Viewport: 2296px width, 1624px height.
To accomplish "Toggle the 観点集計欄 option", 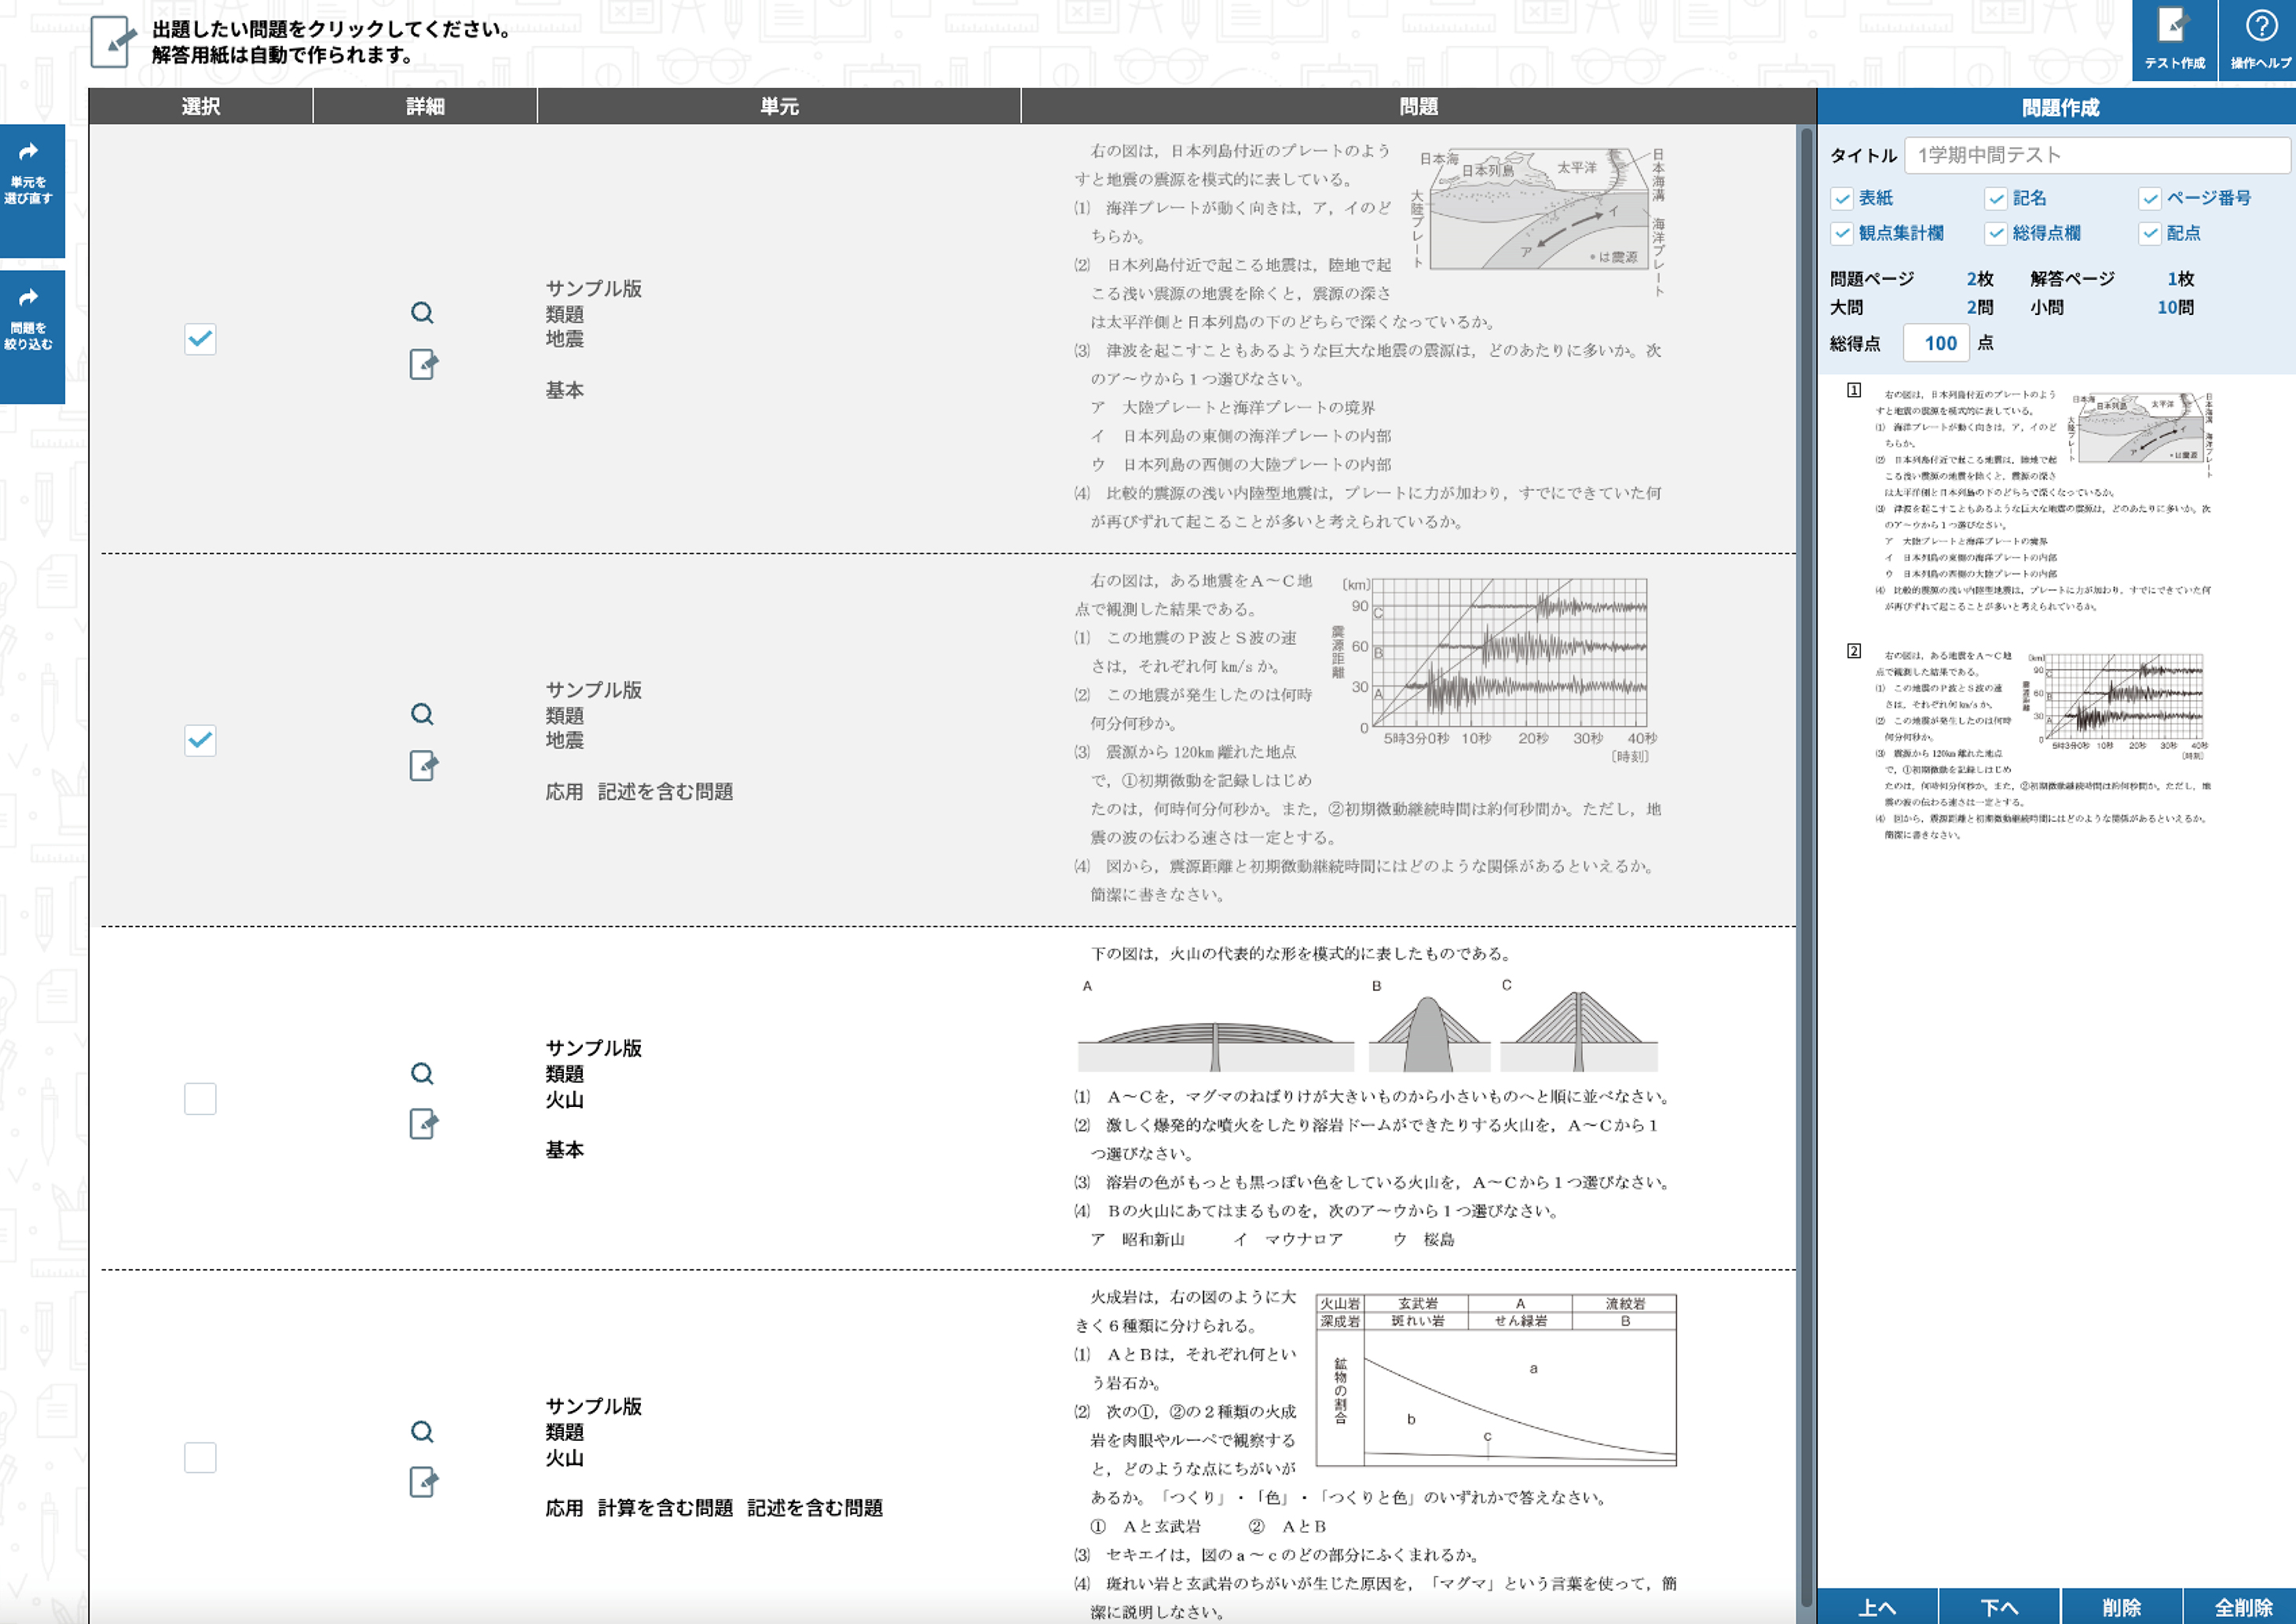I will [1842, 234].
